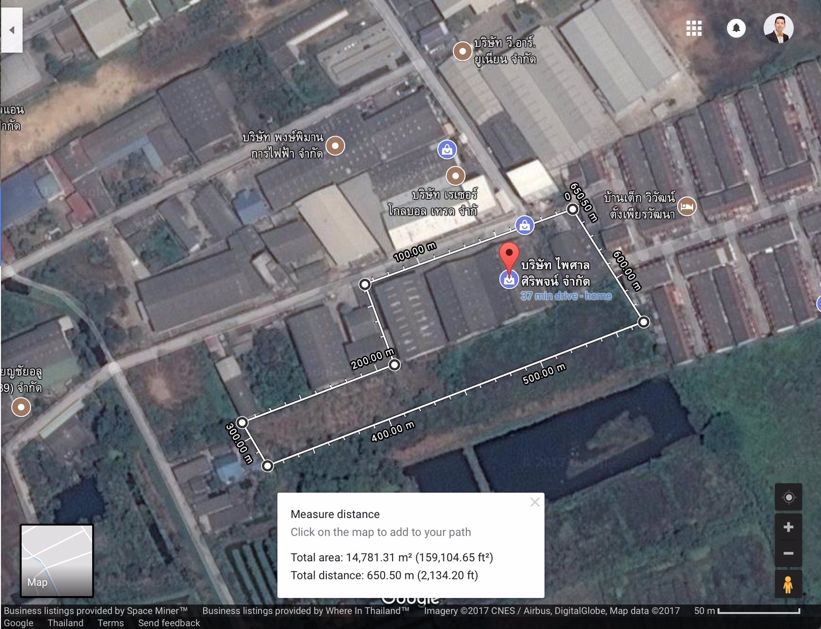Click the Thailand footer link

click(x=65, y=623)
